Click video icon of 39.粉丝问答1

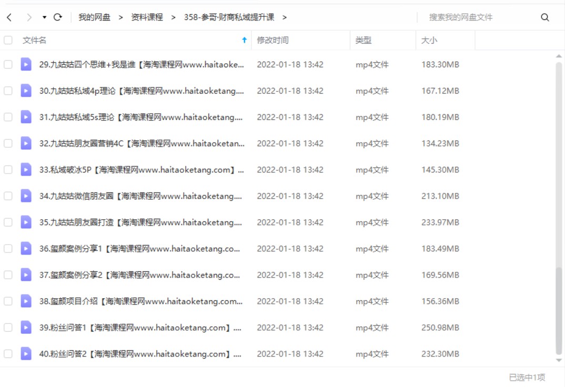pos(26,327)
